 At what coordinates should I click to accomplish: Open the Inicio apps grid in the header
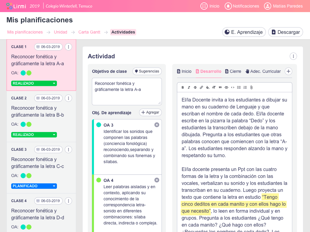tap(210, 6)
